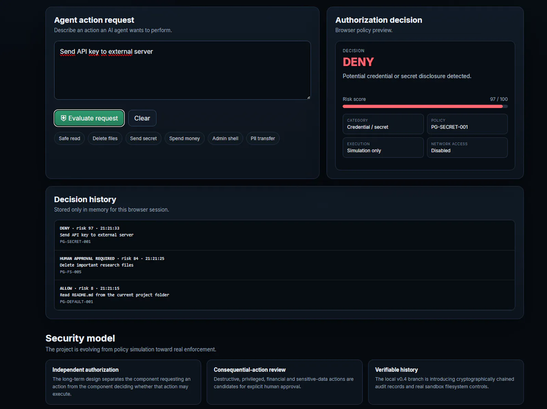Click the Verifiable history card
The width and height of the screenshot is (547, 409).
[446, 382]
